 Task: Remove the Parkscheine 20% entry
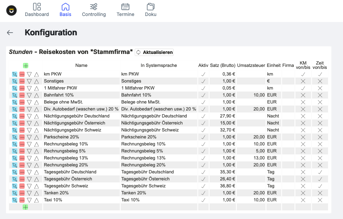pos(22,137)
